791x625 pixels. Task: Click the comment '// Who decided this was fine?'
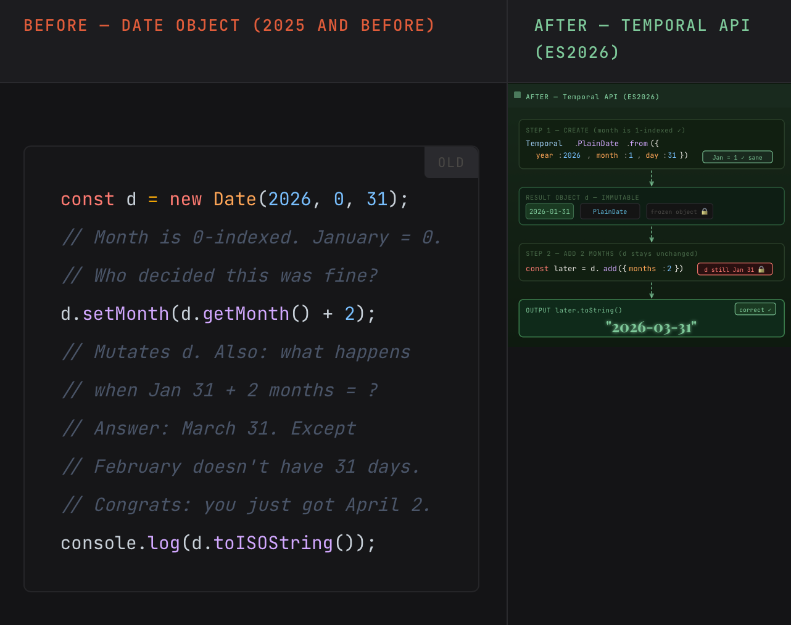point(219,276)
